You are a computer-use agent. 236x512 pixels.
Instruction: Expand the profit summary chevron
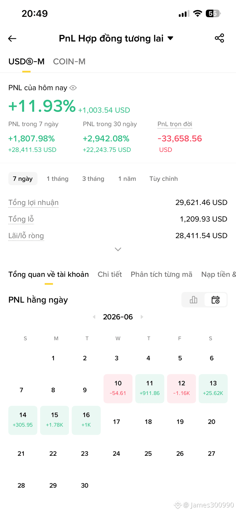pyautogui.click(x=118, y=249)
